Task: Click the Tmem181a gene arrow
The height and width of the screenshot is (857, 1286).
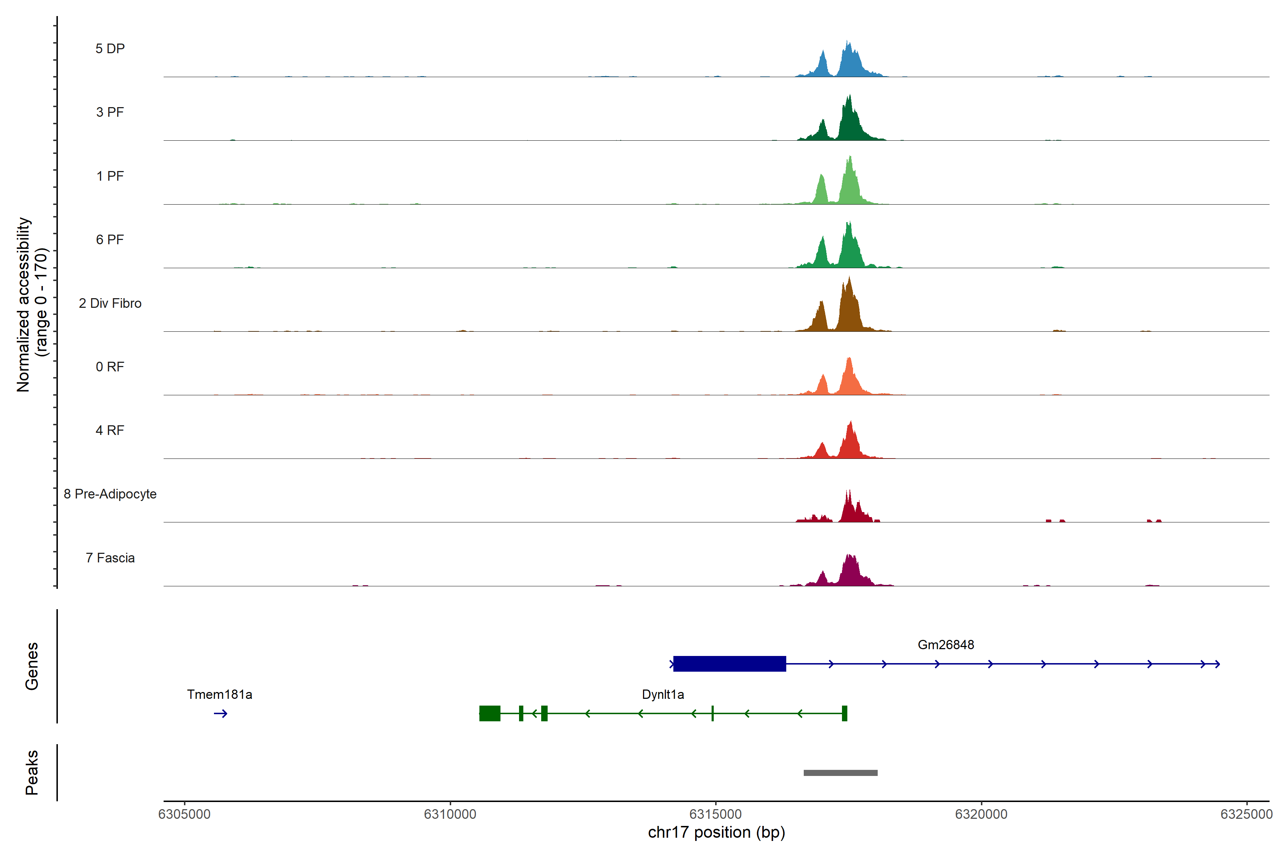Action: (220, 713)
